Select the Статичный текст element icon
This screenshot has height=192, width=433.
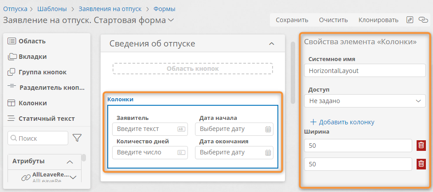point(12,119)
